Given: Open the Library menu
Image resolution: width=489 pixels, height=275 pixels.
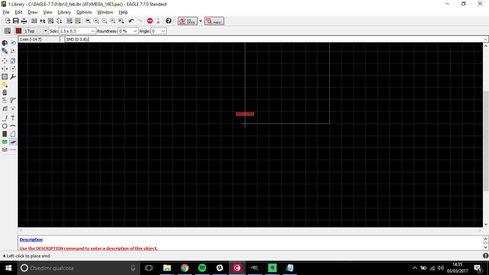Looking at the screenshot, I should click(64, 12).
